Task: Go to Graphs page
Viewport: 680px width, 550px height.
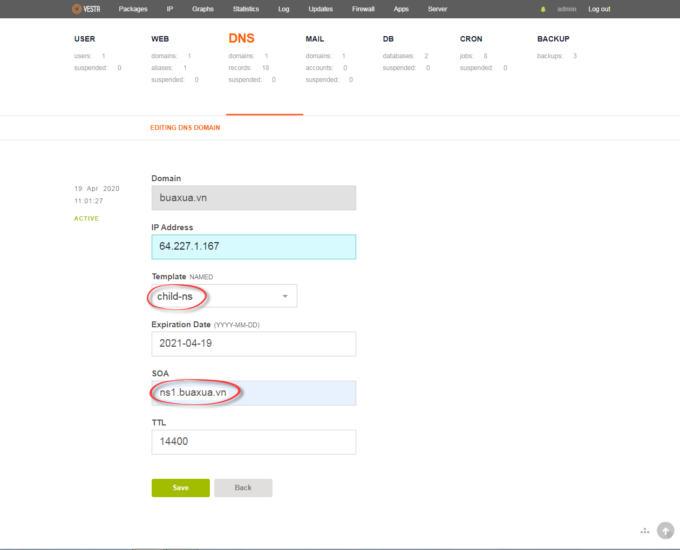Action: point(203,9)
